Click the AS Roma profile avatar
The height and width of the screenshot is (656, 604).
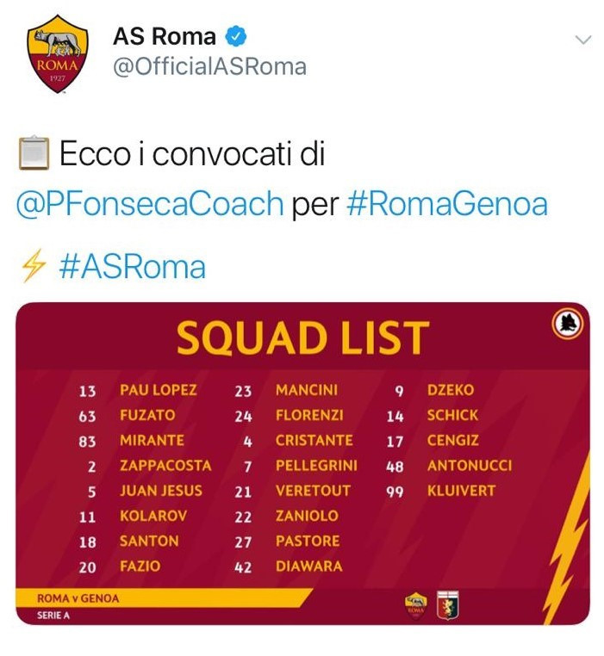55,53
